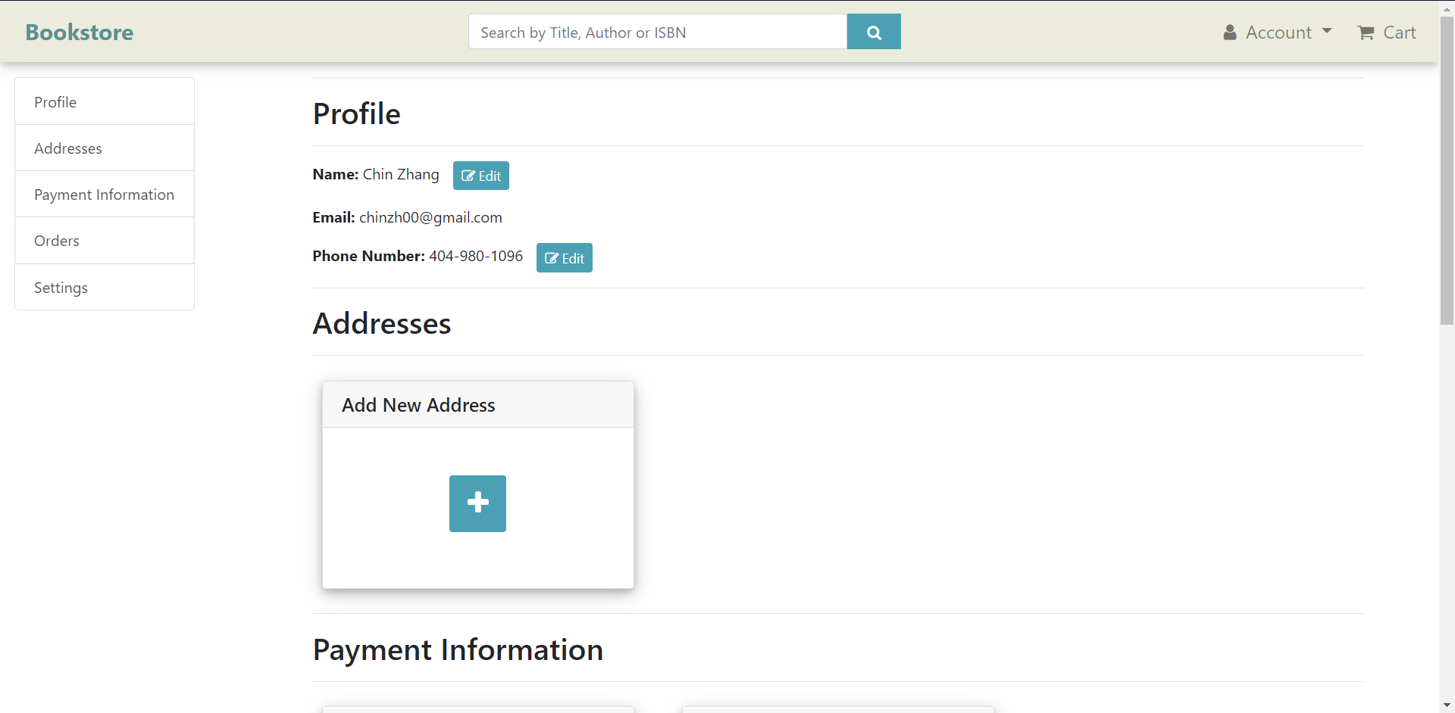Screen dimensions: 1455x713
Task: Expand the Account dropdown caret
Action: [1327, 32]
